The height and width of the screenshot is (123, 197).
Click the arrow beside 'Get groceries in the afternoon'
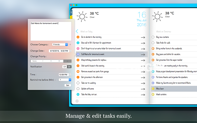[143, 77]
